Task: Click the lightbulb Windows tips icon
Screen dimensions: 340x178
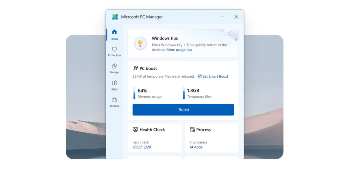Action: click(x=140, y=44)
